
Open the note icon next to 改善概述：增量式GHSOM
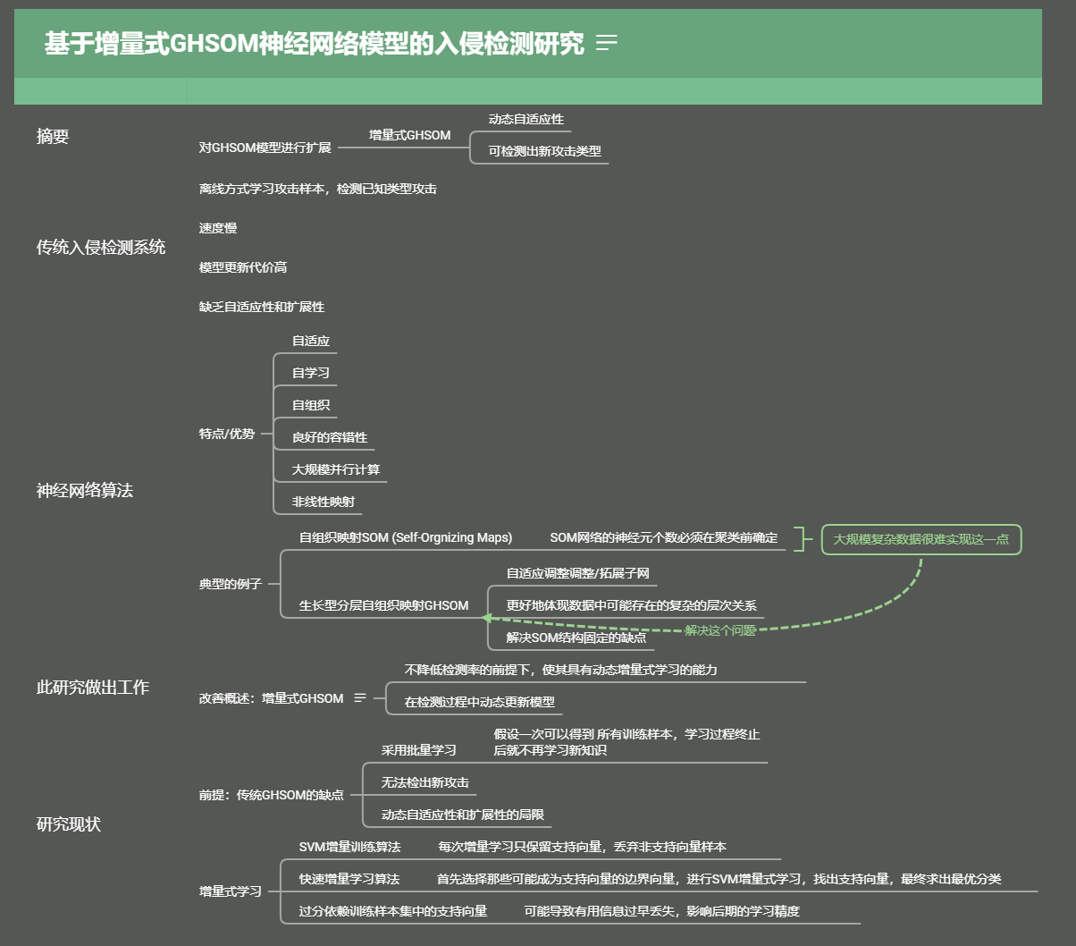coord(360,697)
